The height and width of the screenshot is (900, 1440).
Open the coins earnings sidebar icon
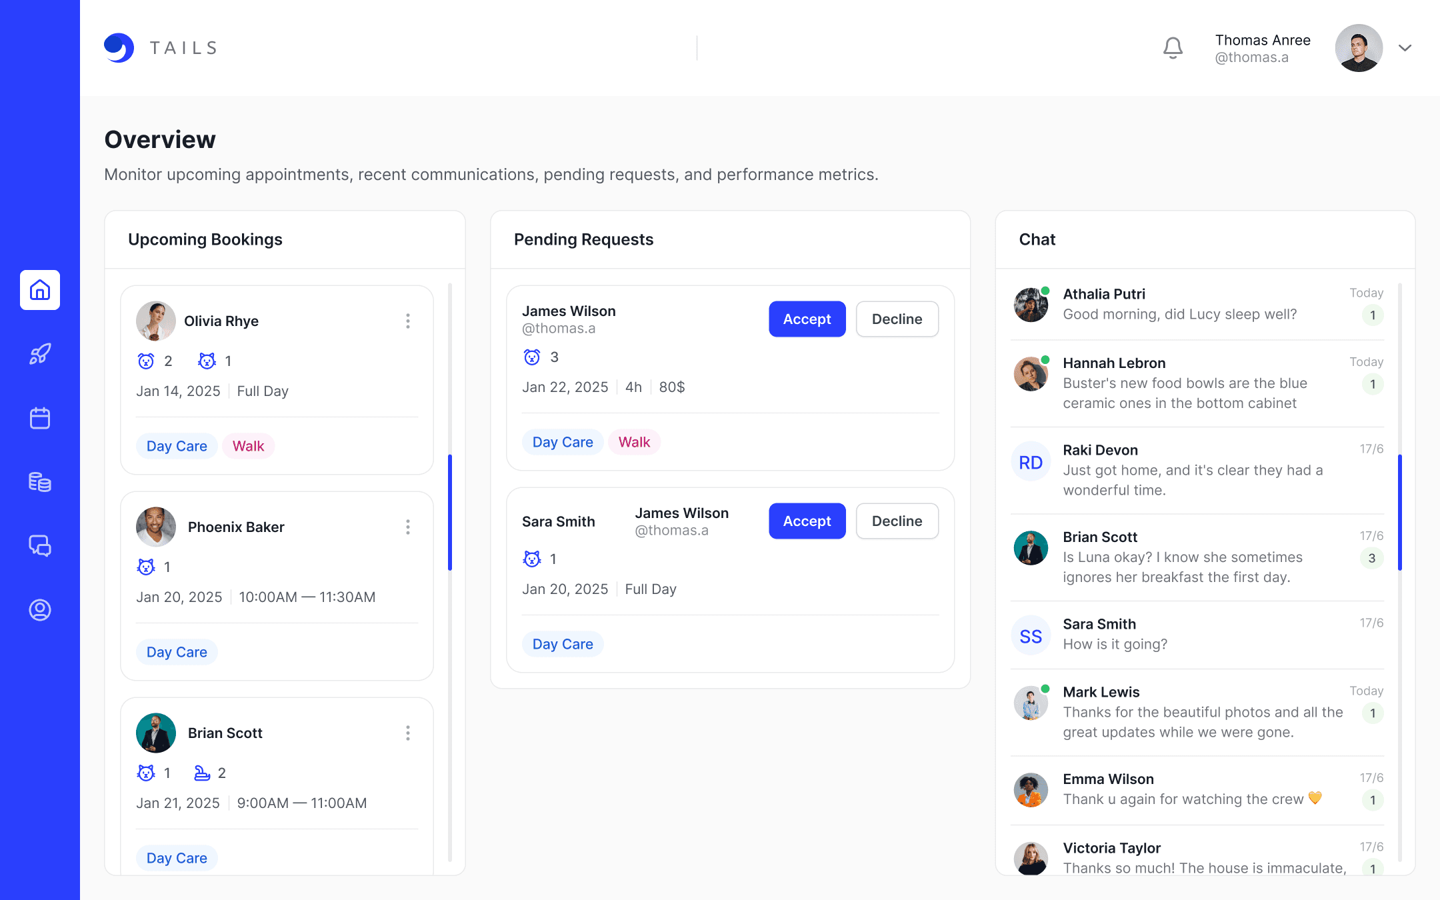[40, 482]
